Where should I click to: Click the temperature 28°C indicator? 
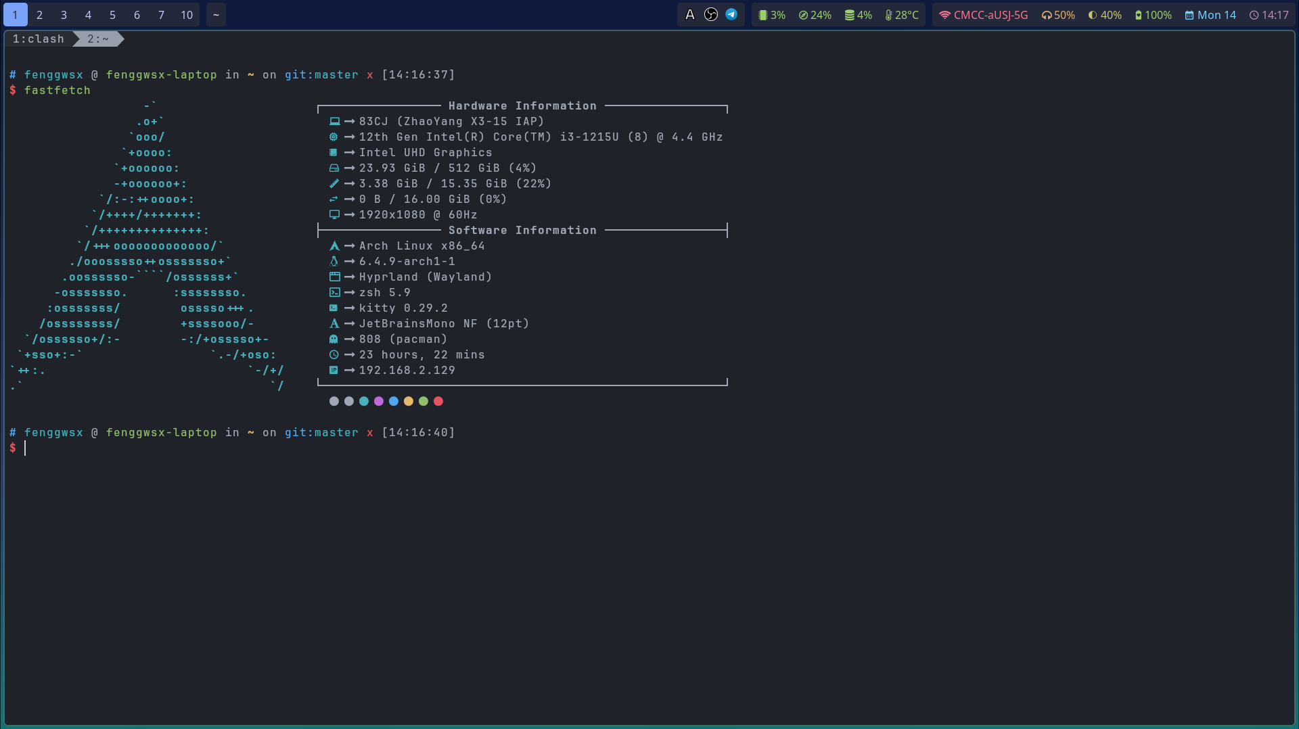point(902,15)
